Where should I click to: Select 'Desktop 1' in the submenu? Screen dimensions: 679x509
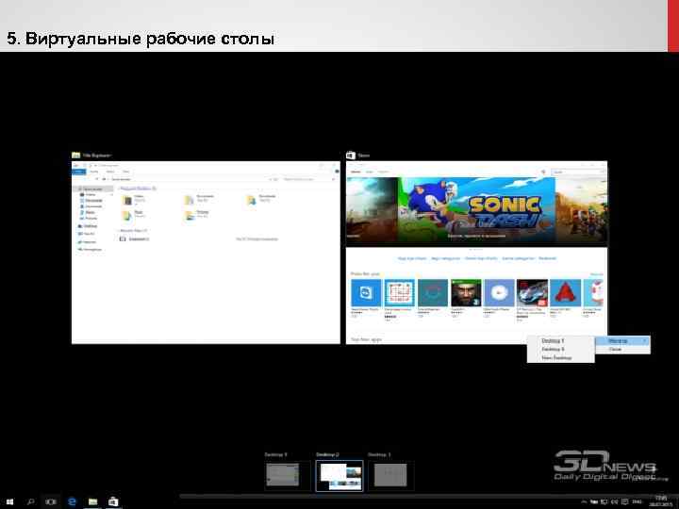(x=560, y=341)
